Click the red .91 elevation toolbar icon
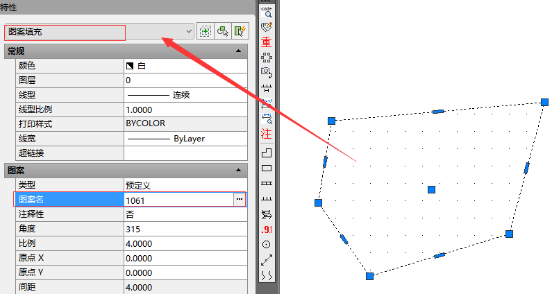 pos(266,230)
